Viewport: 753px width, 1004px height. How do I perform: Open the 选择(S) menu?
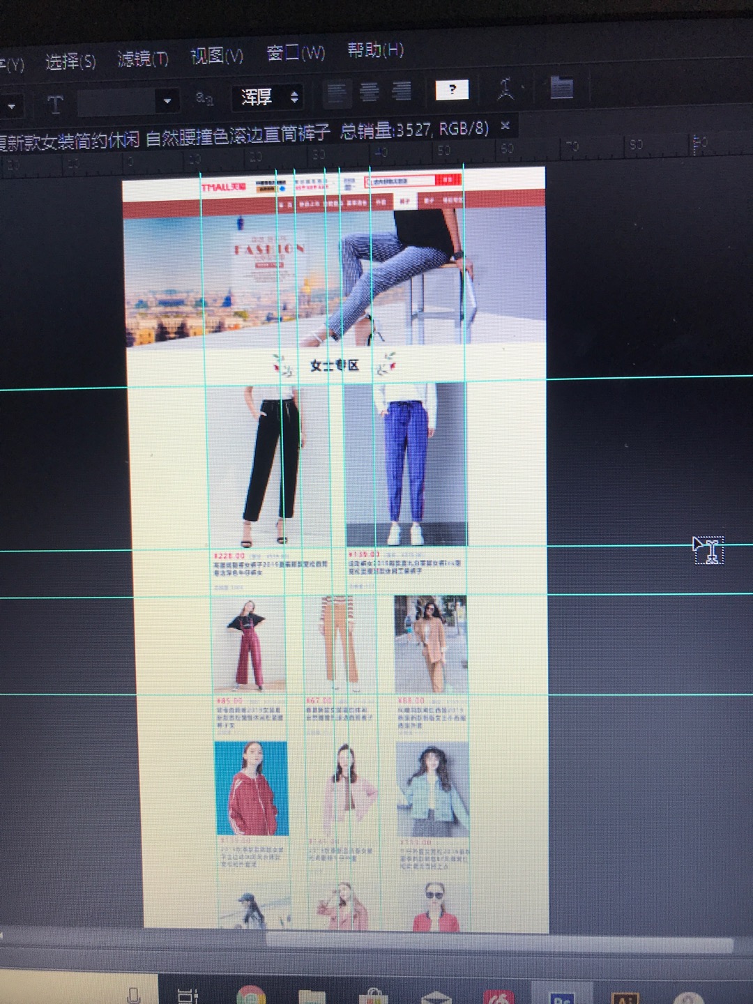70,61
